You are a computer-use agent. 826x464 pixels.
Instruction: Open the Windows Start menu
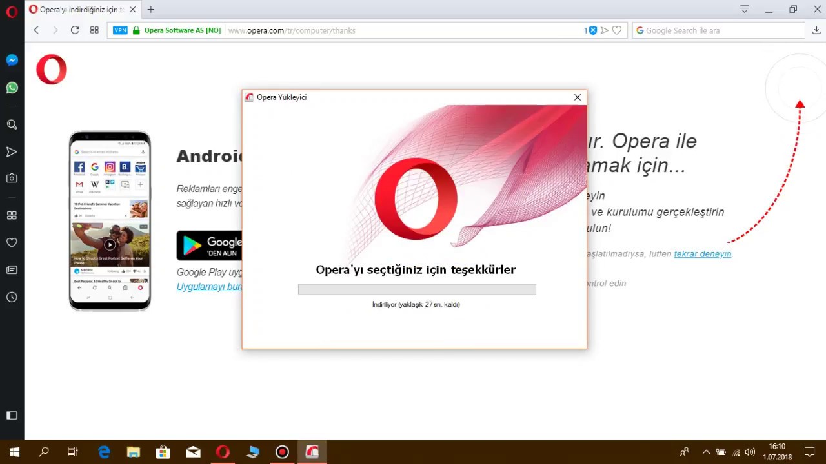click(x=14, y=452)
